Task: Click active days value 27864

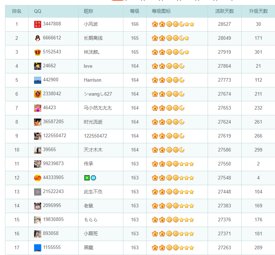Action: [224, 66]
